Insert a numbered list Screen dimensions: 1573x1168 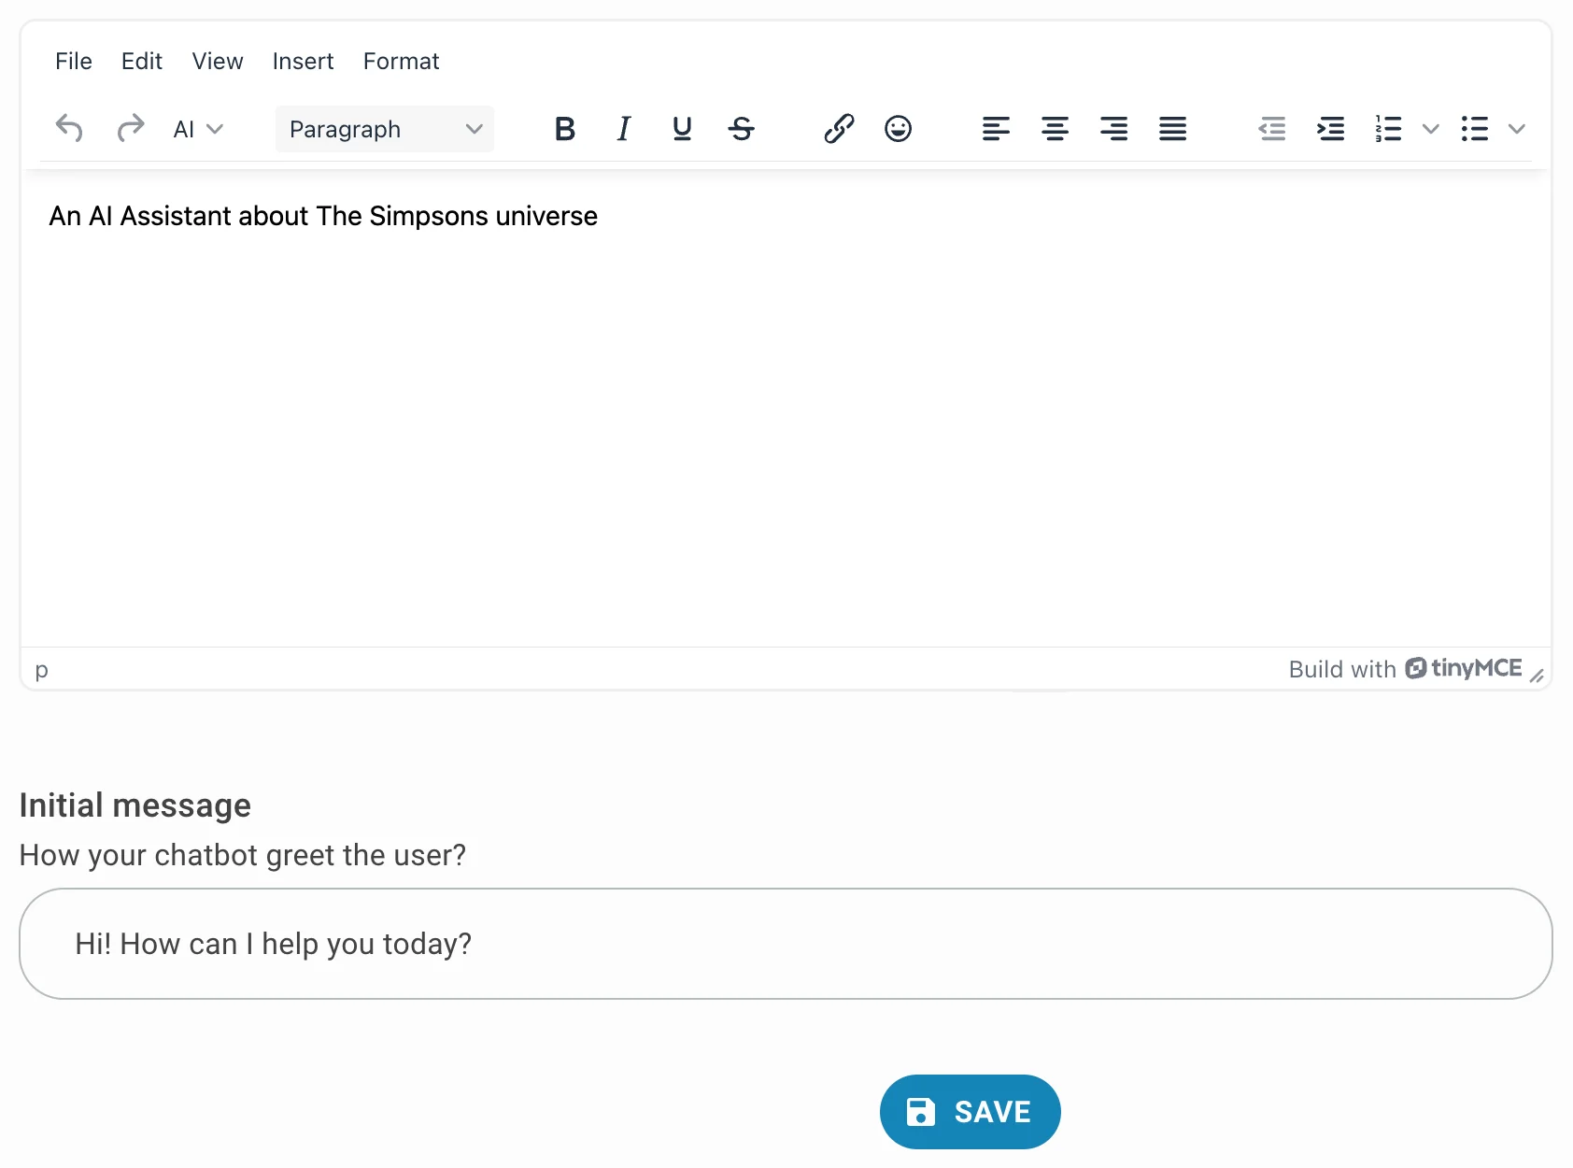click(x=1389, y=129)
